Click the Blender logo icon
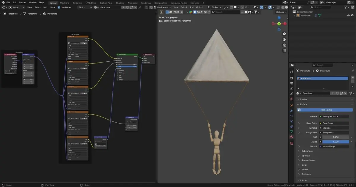Screen dimensions: 356x187 coord(3,2)
